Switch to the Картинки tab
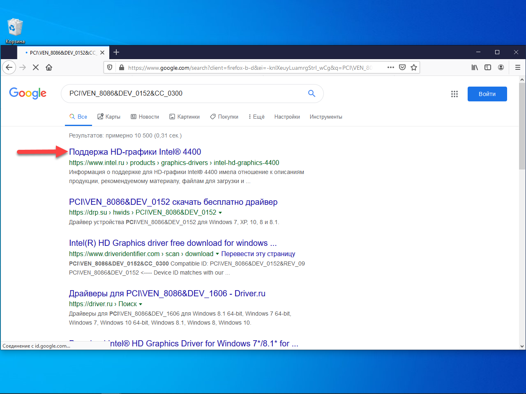 click(185, 117)
